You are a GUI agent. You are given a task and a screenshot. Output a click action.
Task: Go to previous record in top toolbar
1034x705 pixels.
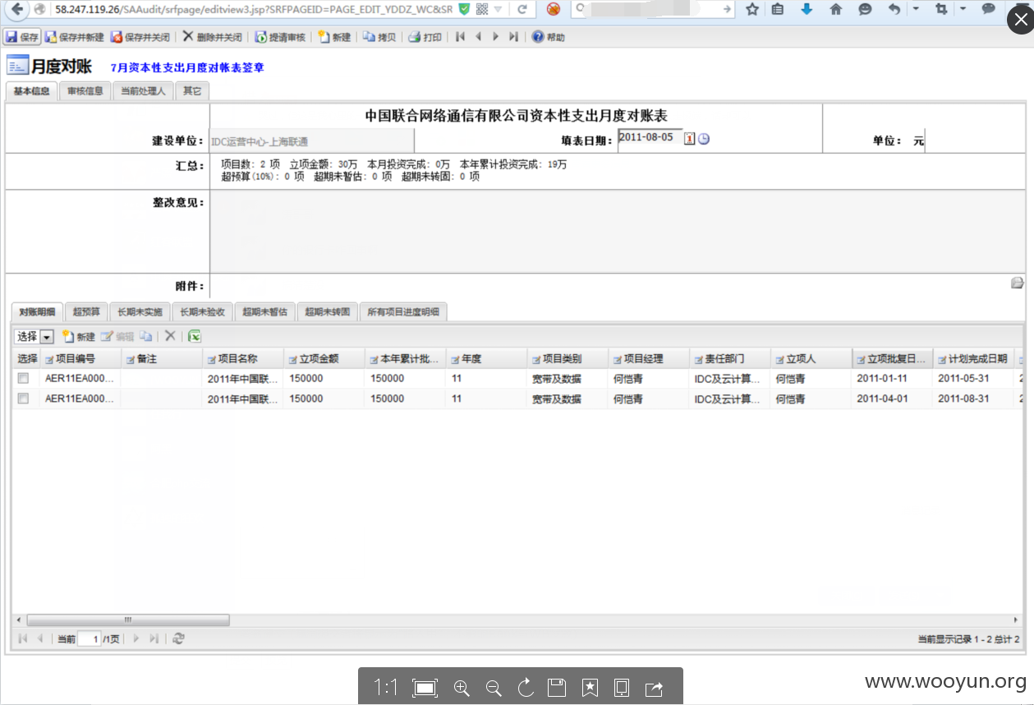tap(477, 37)
